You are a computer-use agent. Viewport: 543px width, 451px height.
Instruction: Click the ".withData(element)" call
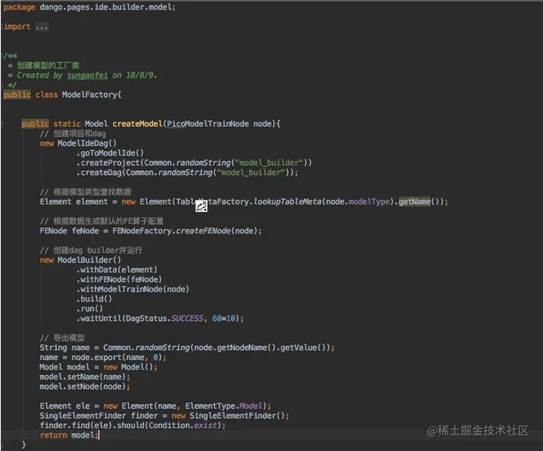[117, 270]
